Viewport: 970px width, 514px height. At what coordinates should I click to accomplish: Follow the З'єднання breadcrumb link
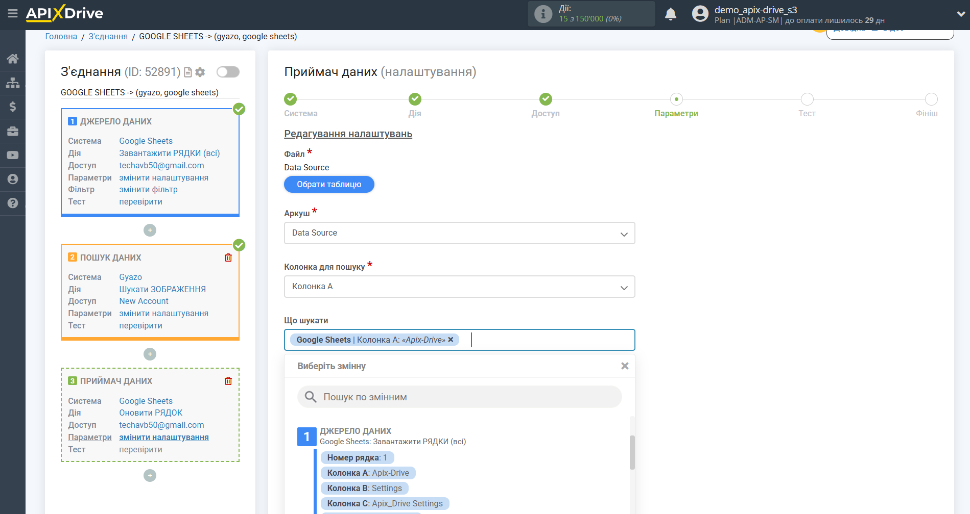click(108, 37)
